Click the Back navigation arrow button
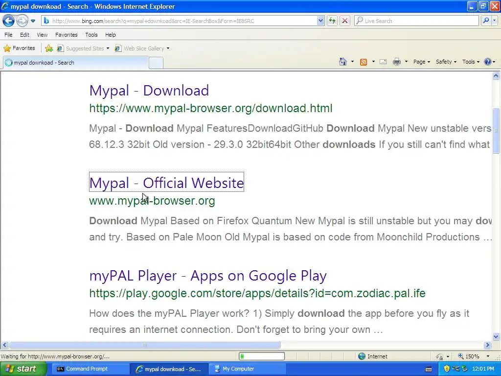501x376 pixels. pos(9,21)
